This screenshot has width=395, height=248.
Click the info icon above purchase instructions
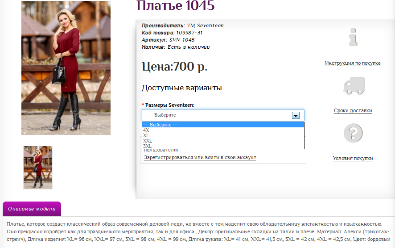point(353,37)
